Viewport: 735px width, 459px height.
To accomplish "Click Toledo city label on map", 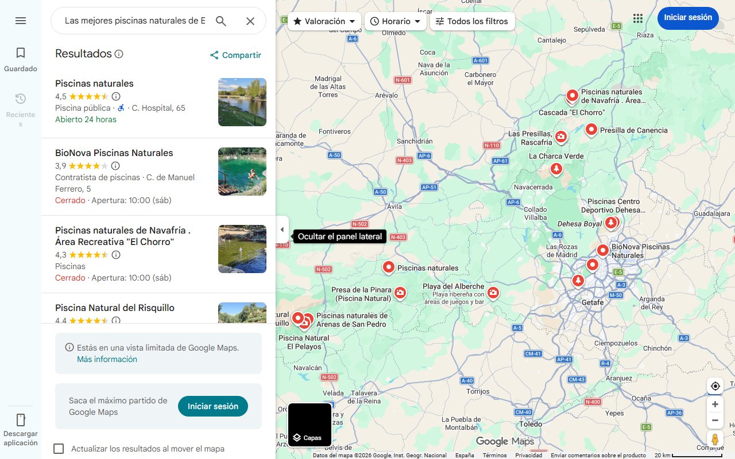I will 531,424.
